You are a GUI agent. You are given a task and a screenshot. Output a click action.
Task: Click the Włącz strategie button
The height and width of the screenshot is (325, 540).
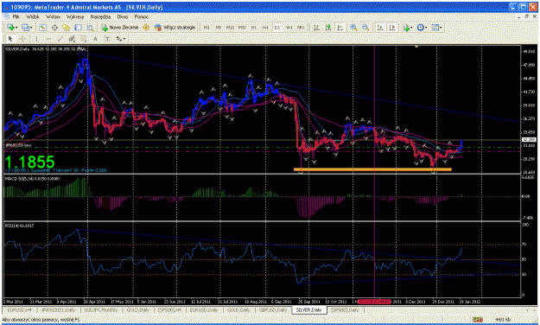pos(175,27)
